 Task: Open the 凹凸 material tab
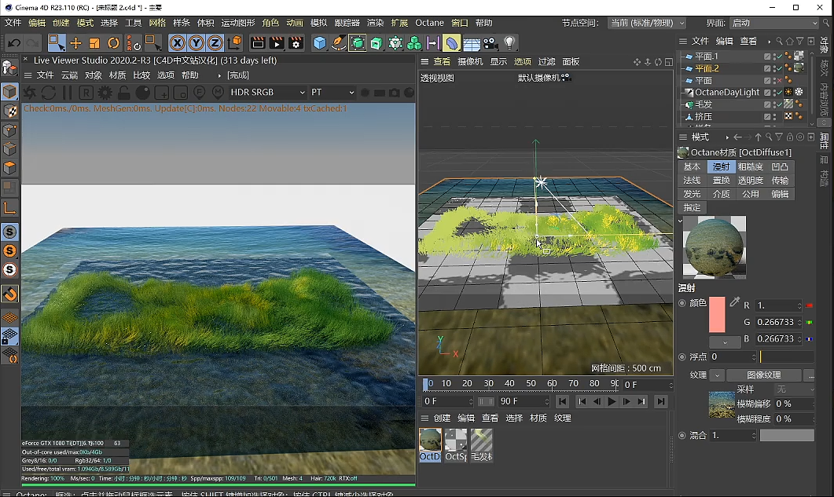pos(780,167)
